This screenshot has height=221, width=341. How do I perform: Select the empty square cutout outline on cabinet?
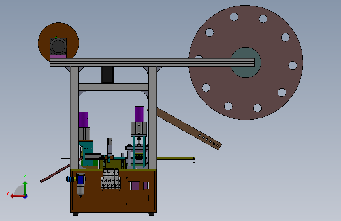click(x=146, y=198)
